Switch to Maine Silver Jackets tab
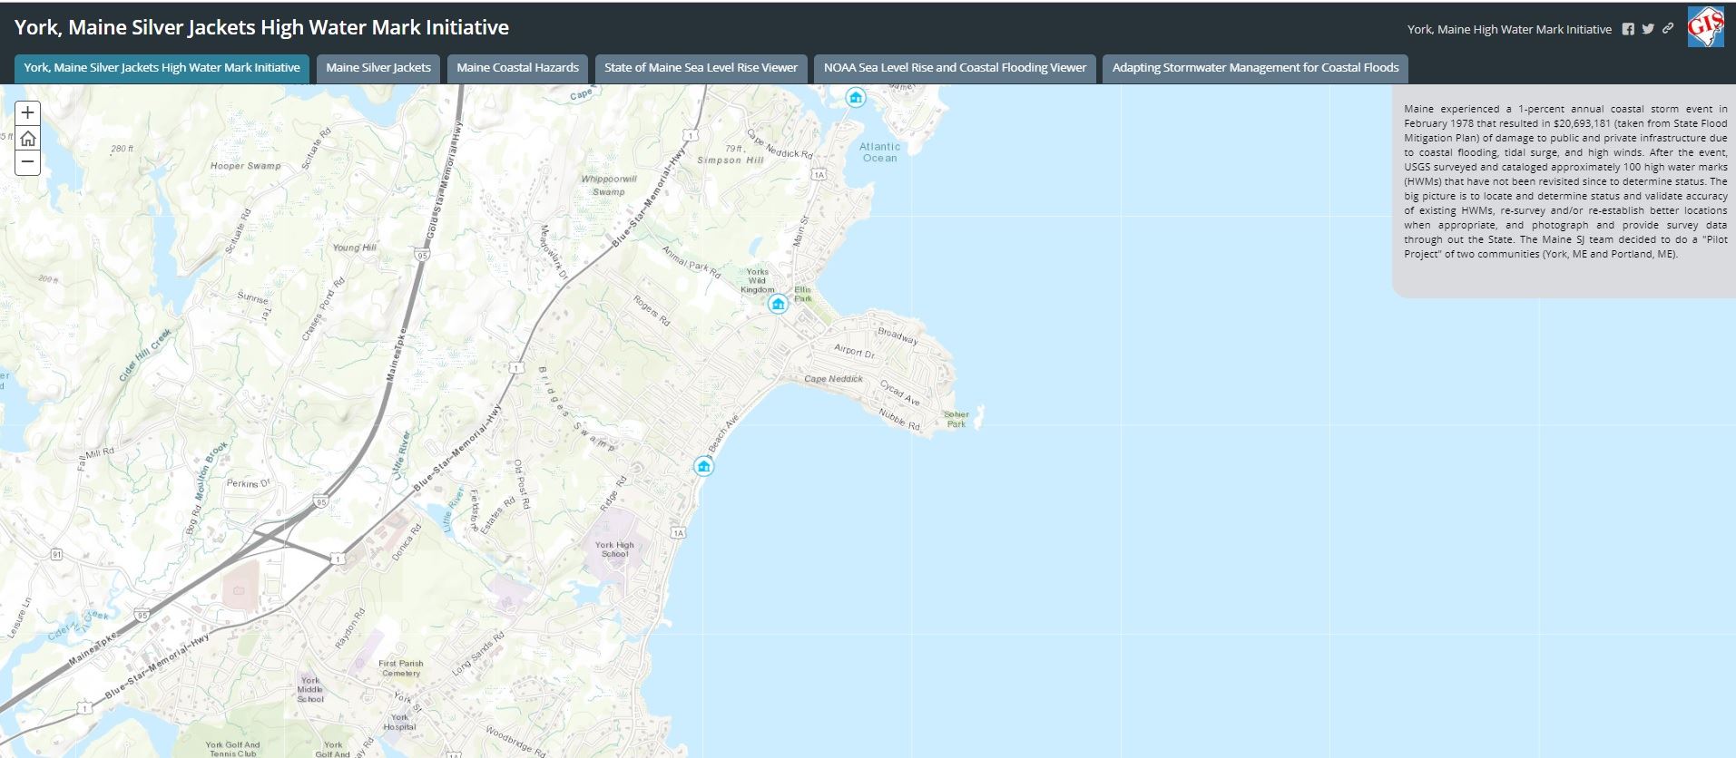This screenshot has width=1736, height=758. tap(378, 68)
